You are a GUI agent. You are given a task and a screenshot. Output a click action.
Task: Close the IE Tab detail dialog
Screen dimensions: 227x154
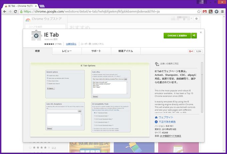(x=201, y=32)
